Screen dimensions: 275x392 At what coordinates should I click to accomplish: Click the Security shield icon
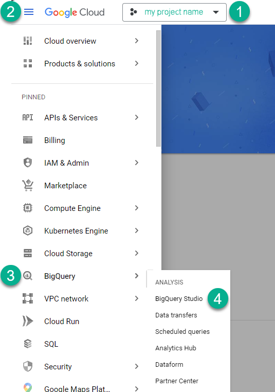pos(28,366)
